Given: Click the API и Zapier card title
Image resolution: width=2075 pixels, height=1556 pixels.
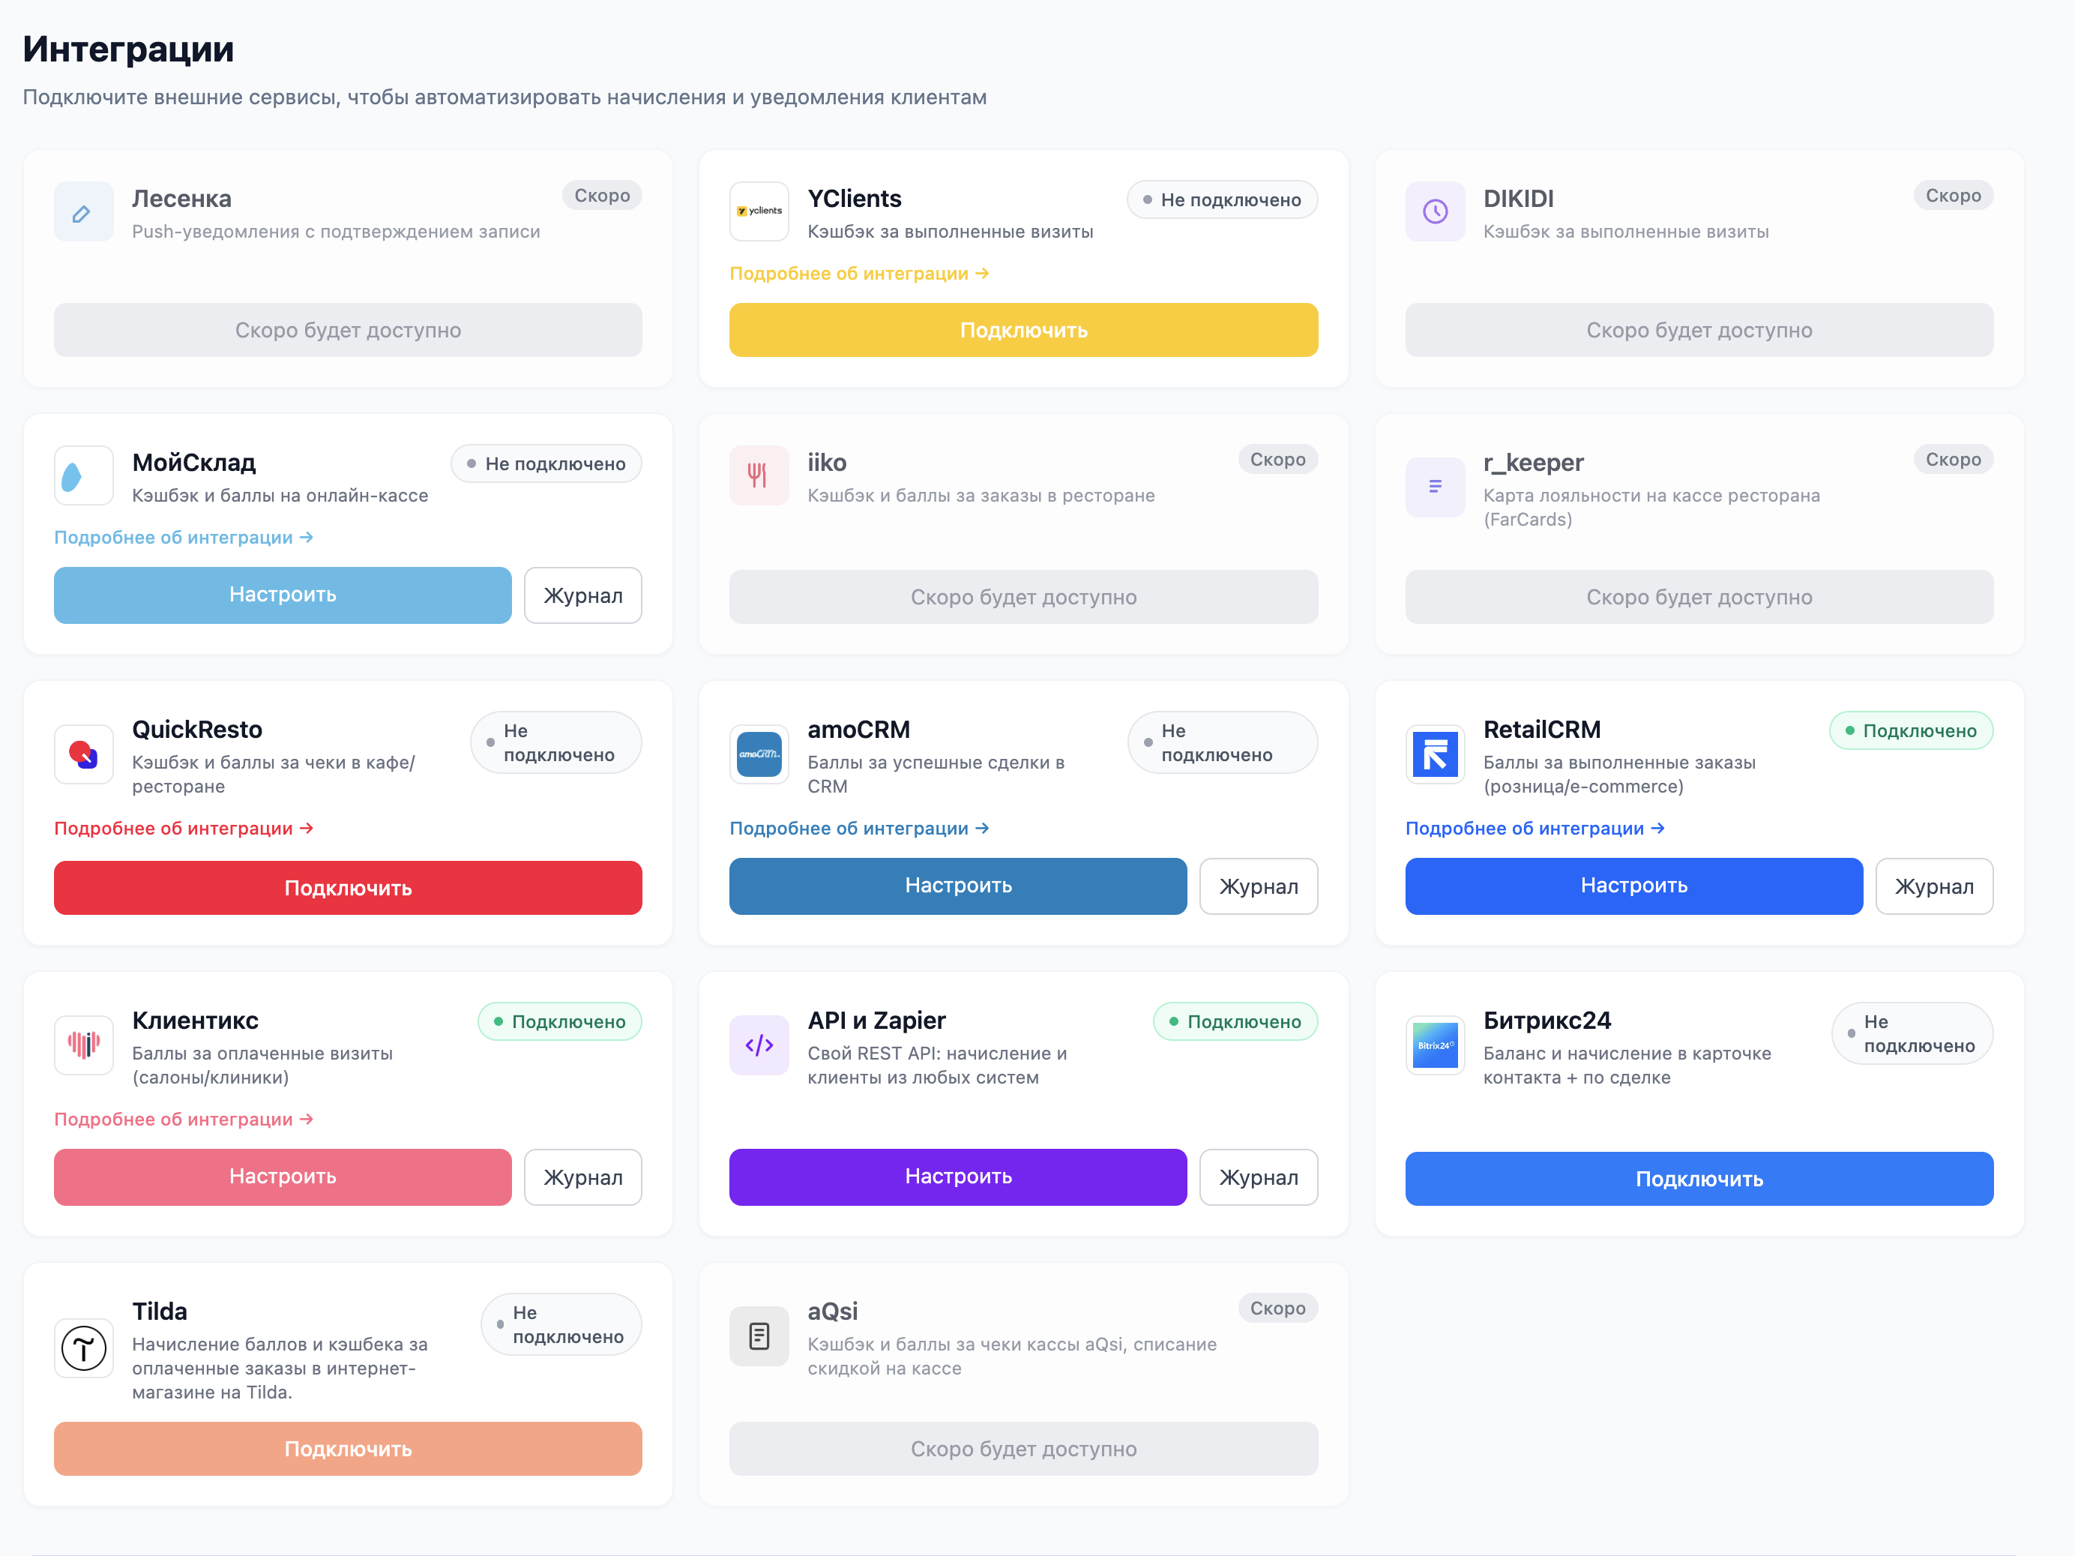Looking at the screenshot, I should (x=876, y=1020).
